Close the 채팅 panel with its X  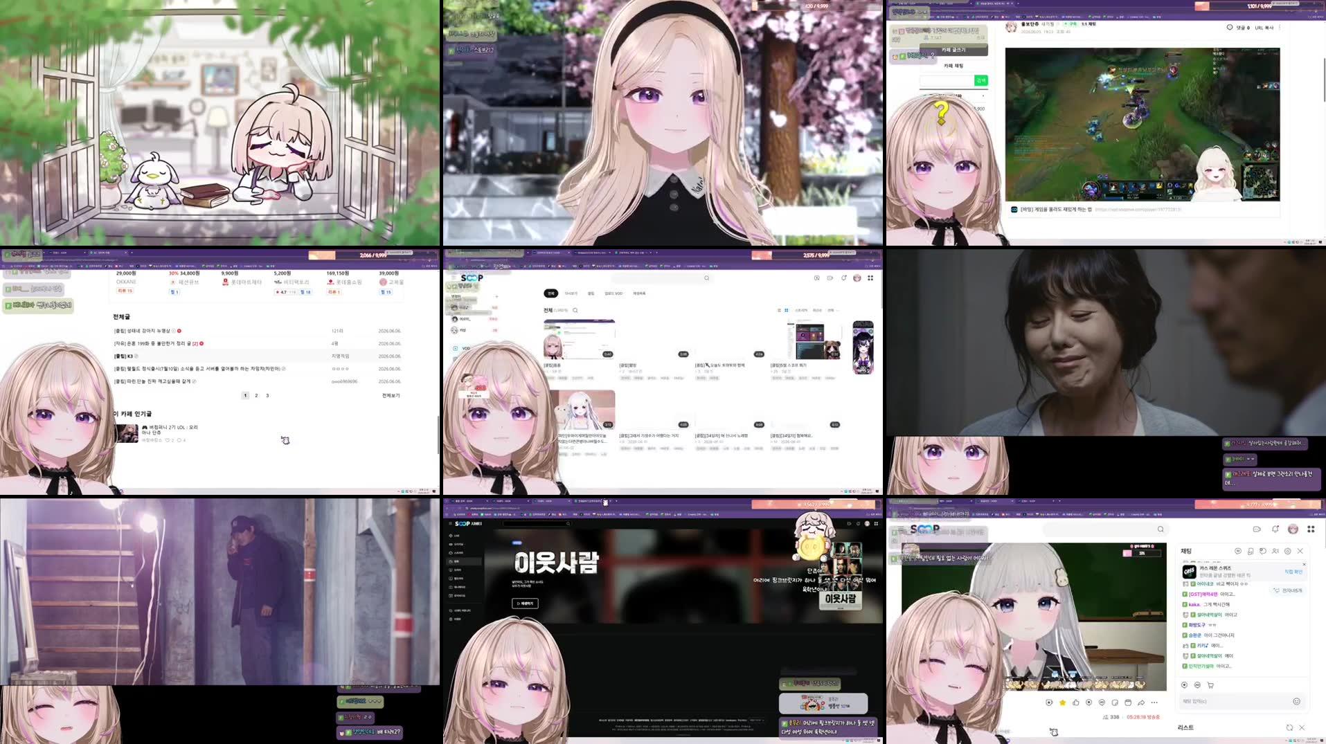(1300, 552)
